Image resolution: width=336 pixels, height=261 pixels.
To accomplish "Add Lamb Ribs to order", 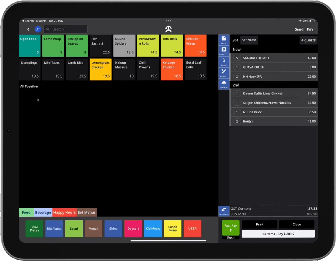I will [x=77, y=69].
